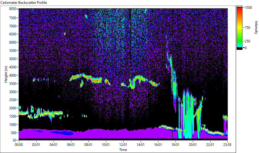
Task: Click the 3000 height axis label
Action: (13, 92)
